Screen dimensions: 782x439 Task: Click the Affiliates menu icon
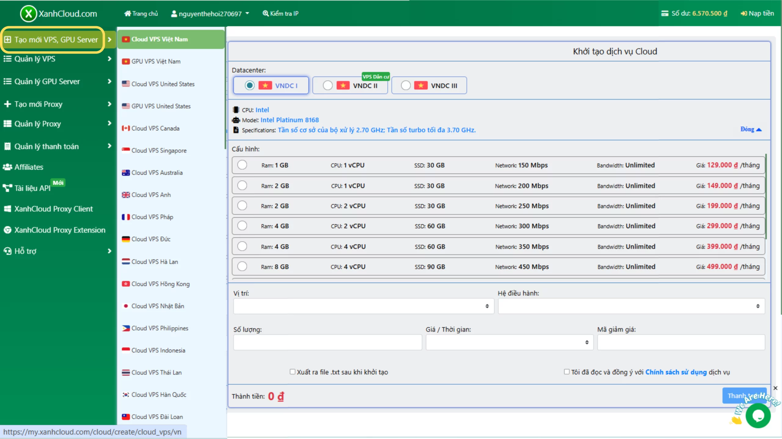8,167
